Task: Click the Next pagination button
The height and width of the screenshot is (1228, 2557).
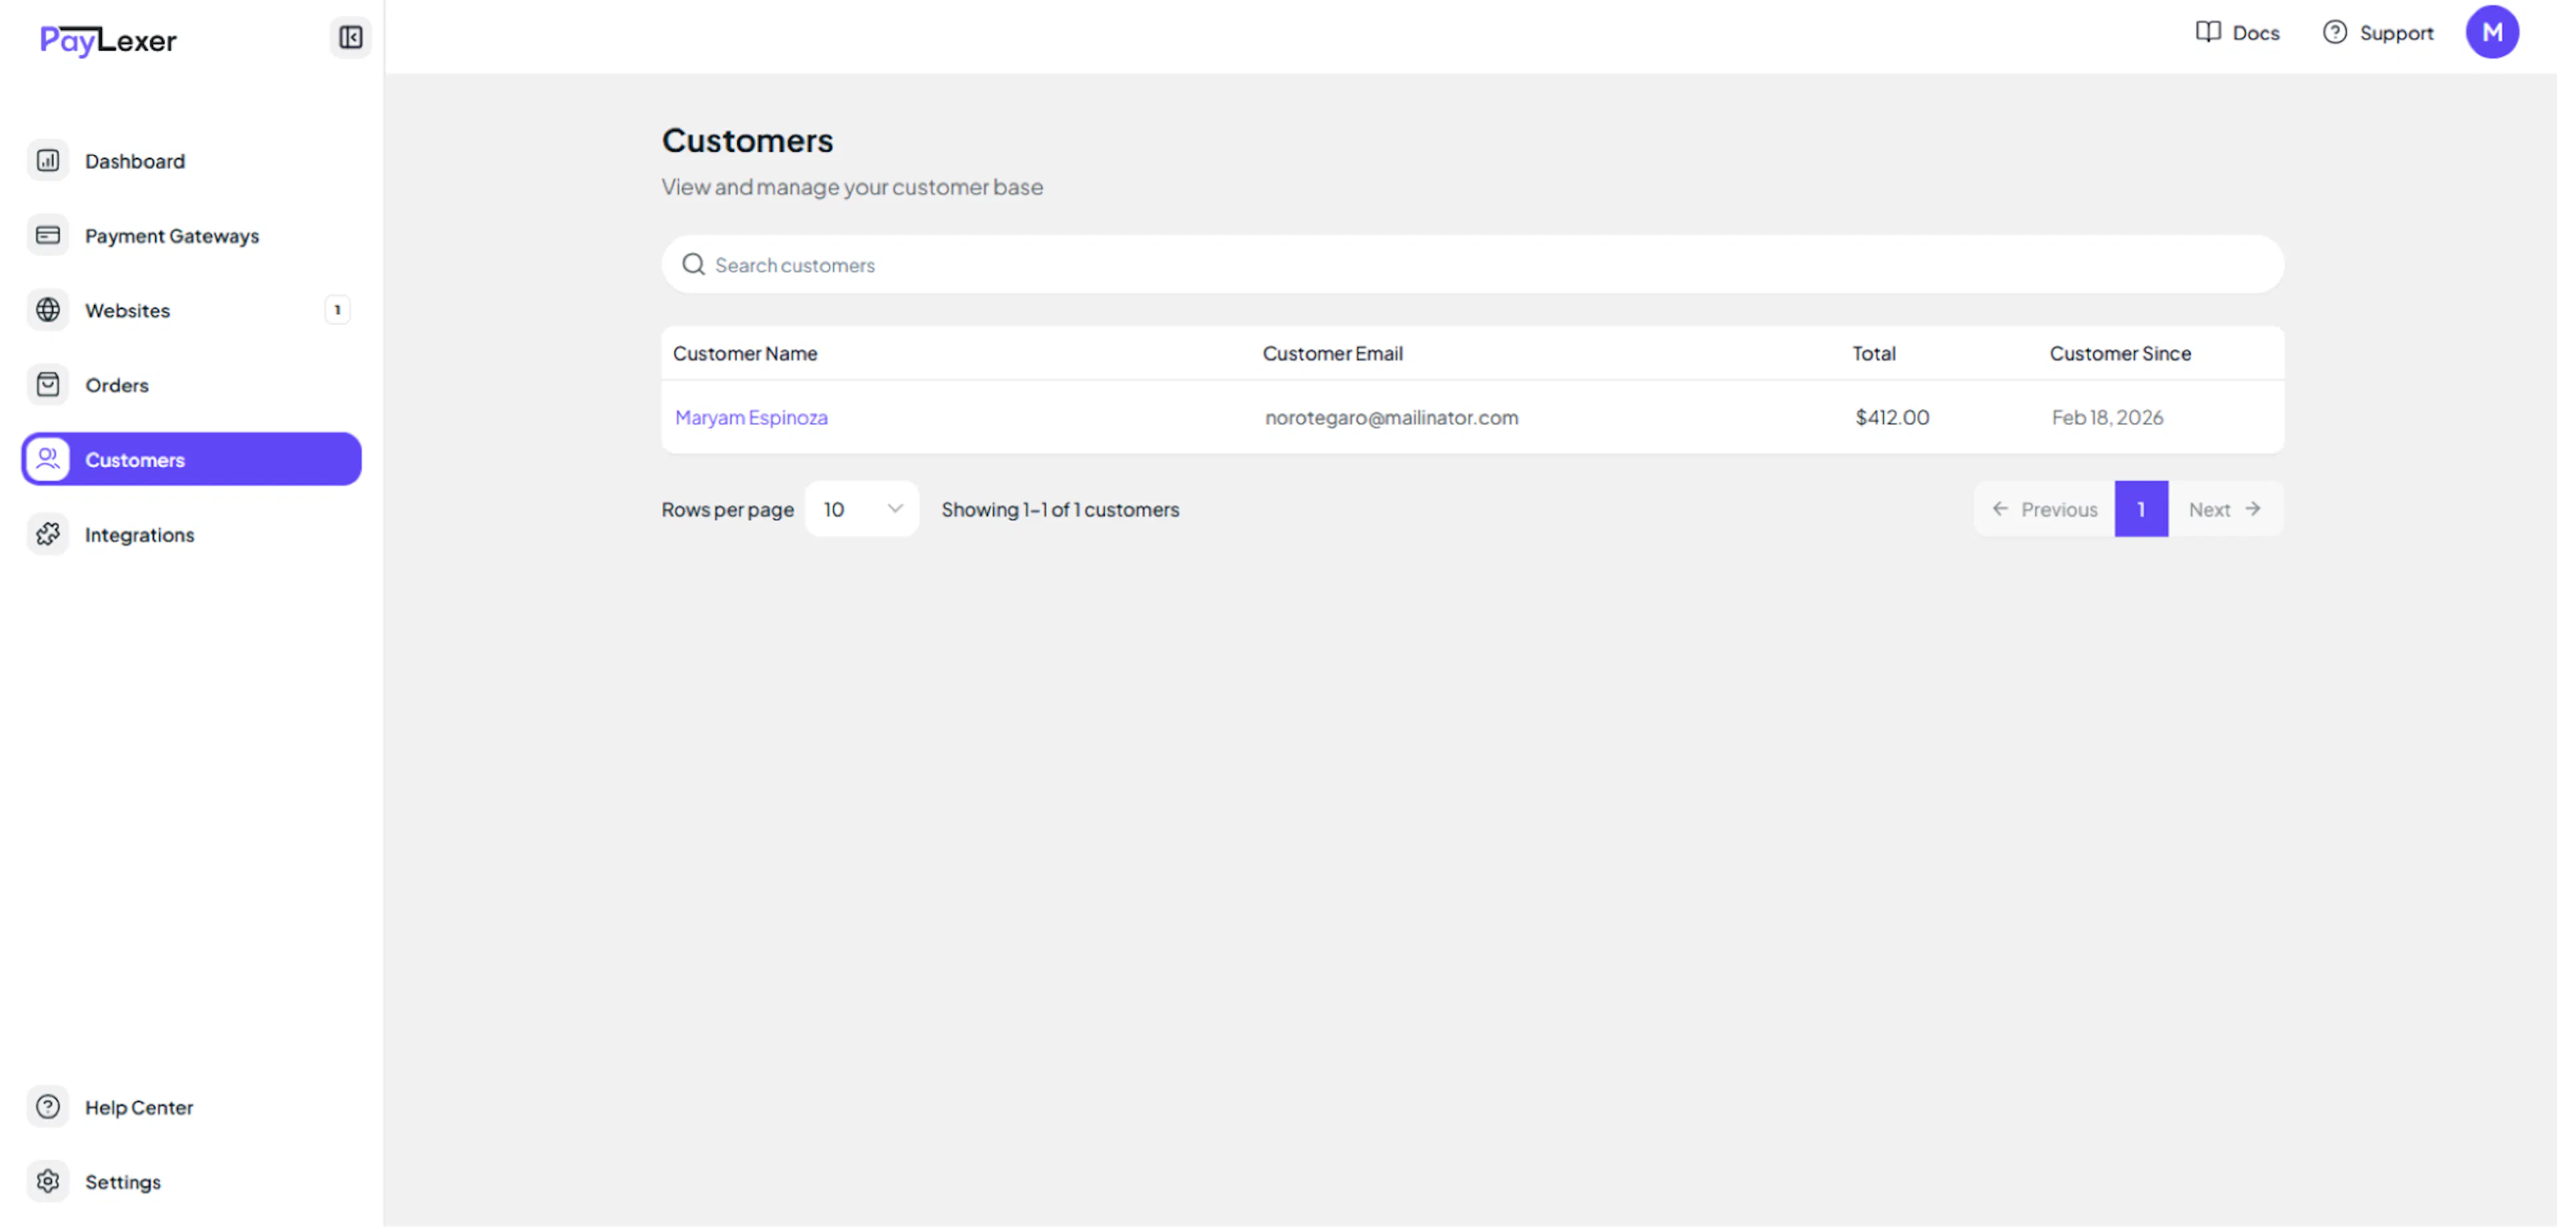Action: 2223,509
